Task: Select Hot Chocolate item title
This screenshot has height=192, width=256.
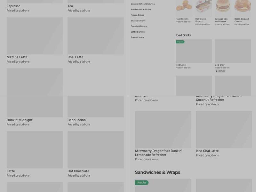Action: (x=78, y=171)
